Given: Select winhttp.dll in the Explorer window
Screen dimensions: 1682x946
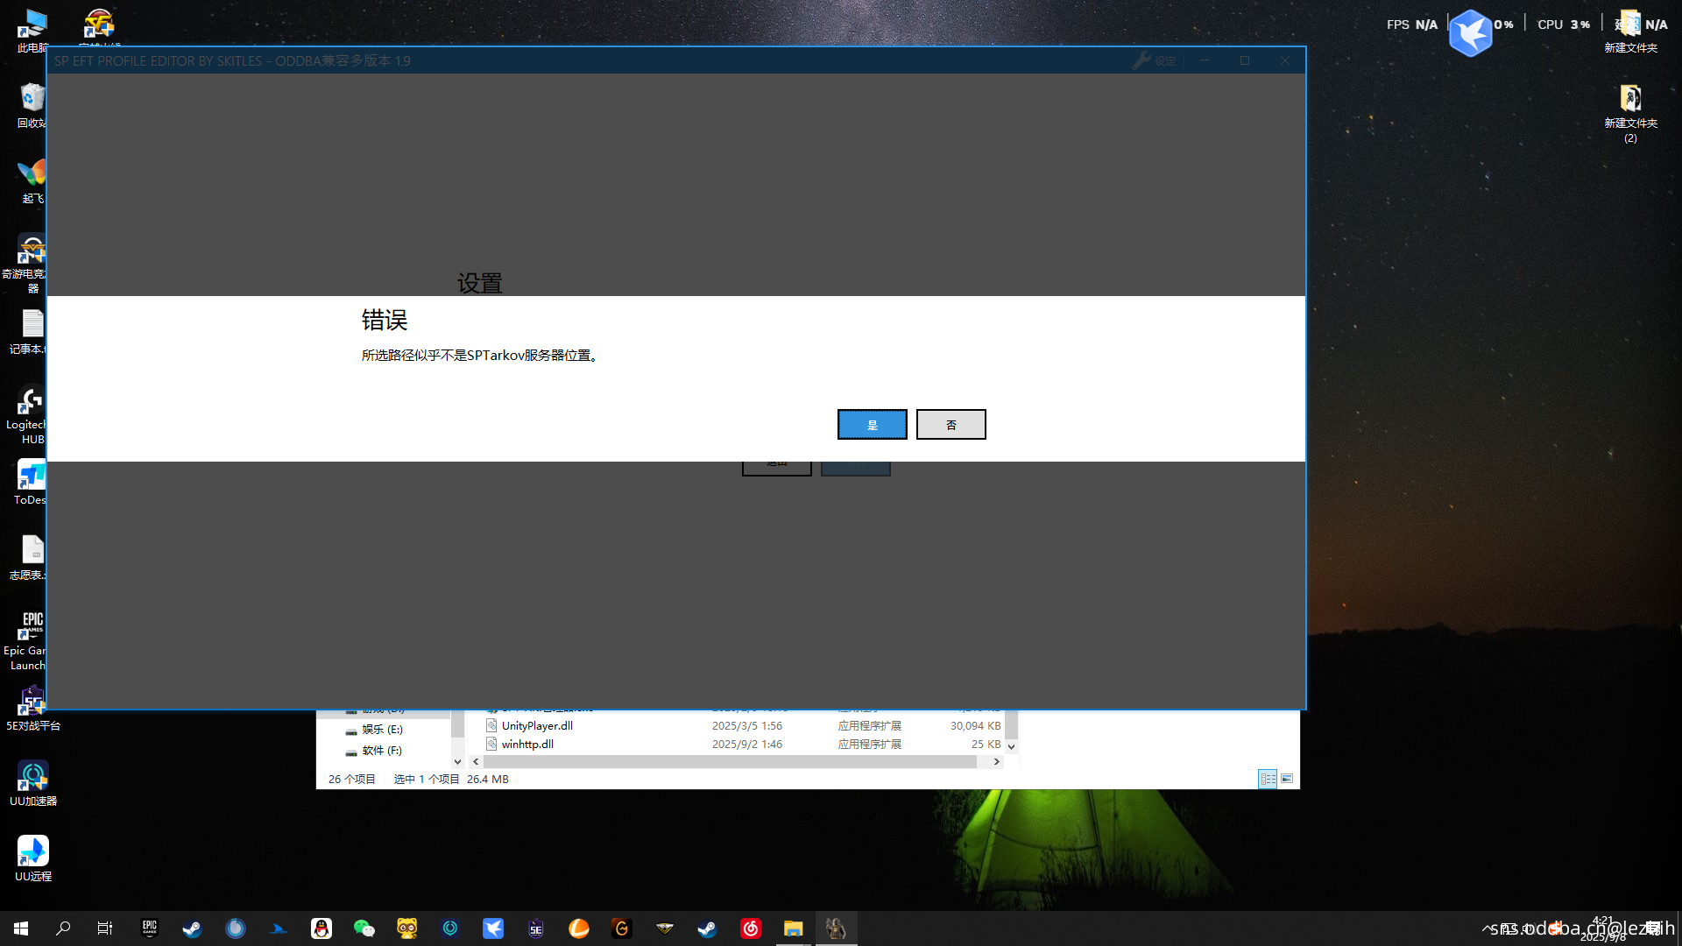Looking at the screenshot, I should tap(527, 744).
